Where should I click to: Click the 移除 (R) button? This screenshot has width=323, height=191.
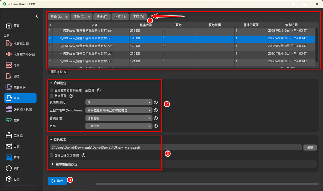coord(102,17)
